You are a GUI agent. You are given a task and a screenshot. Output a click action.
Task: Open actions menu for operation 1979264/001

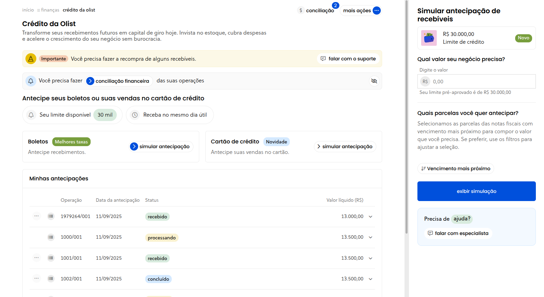pos(37,216)
